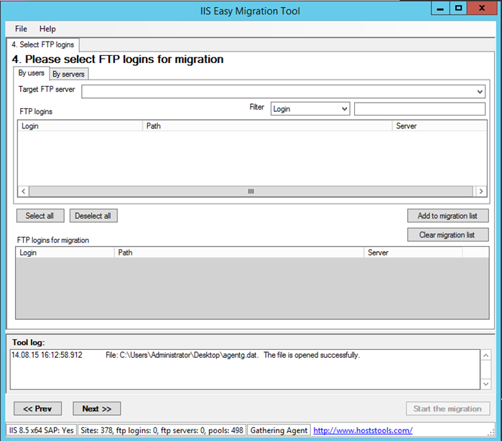Image resolution: width=502 pixels, height=441 pixels.
Task: Click right arrow of FTP logins scrollbar
Action: pos(481,191)
